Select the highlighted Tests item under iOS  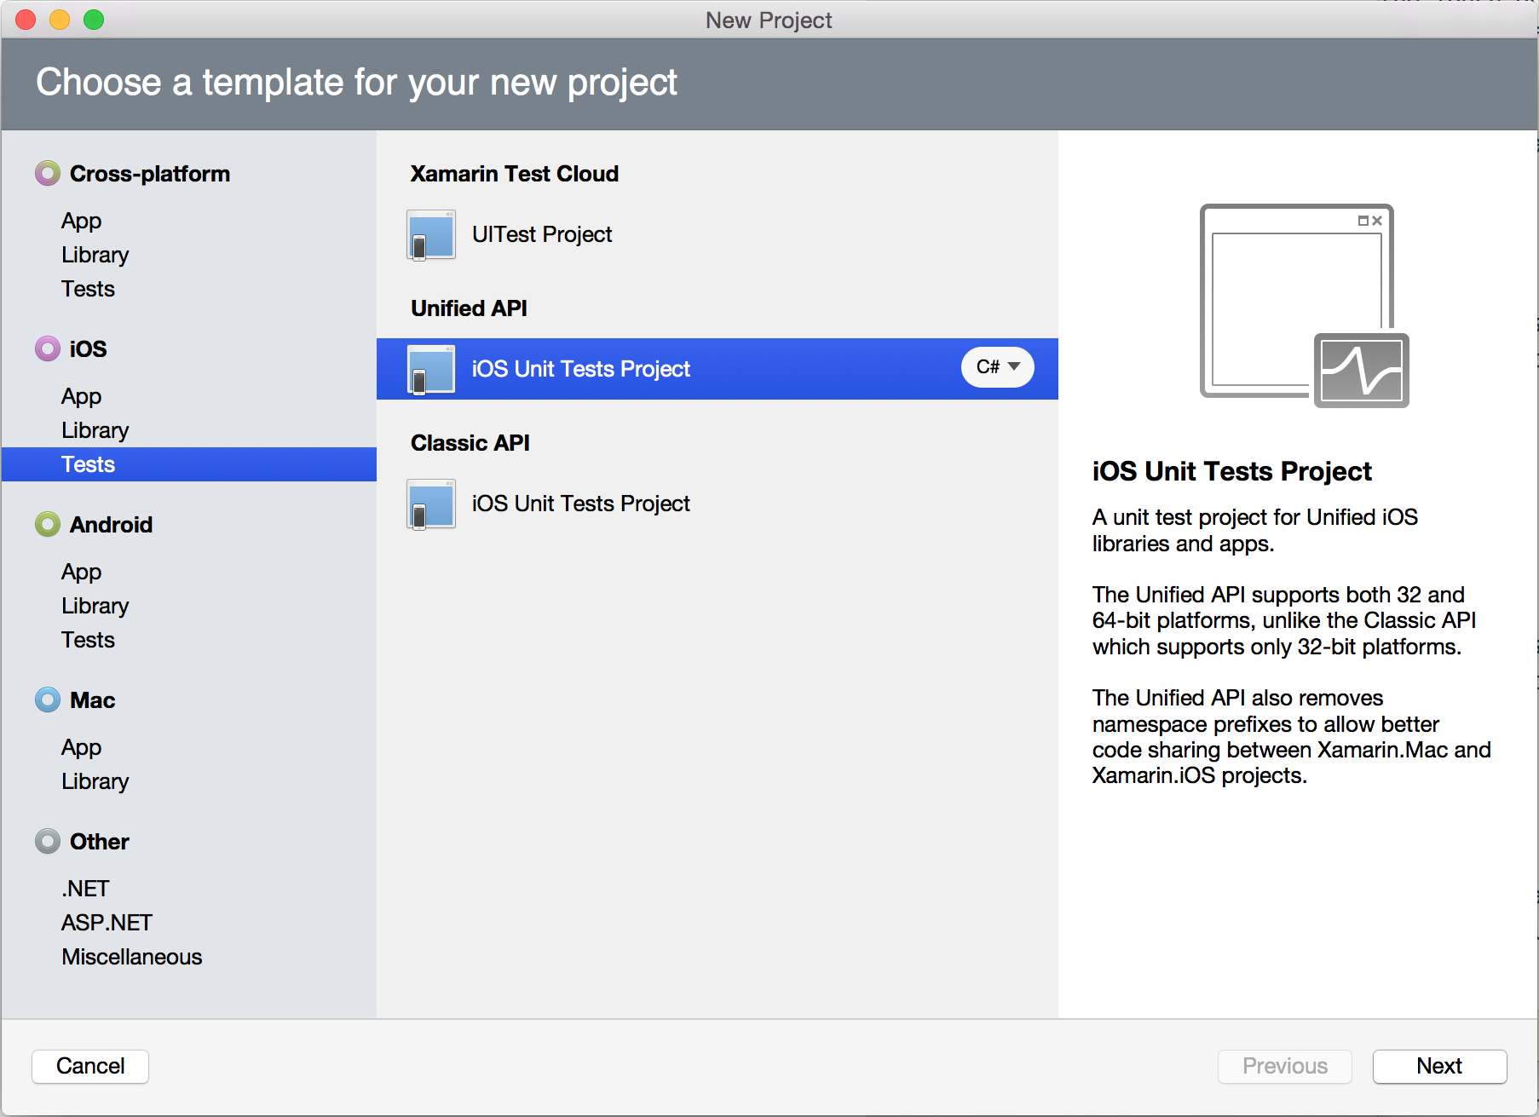click(189, 464)
